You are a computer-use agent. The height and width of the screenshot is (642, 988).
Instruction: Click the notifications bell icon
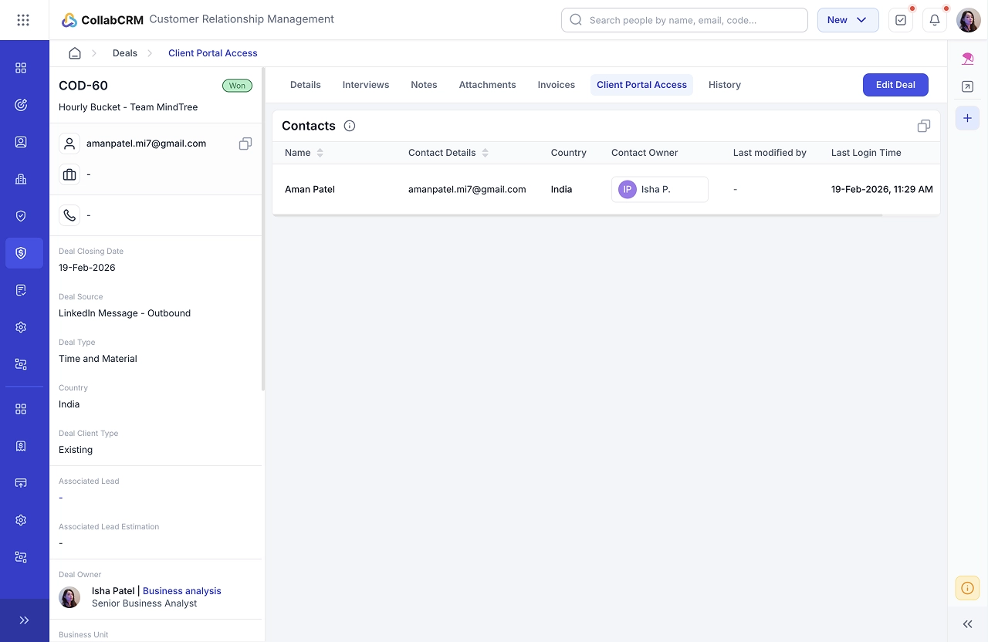(x=935, y=20)
